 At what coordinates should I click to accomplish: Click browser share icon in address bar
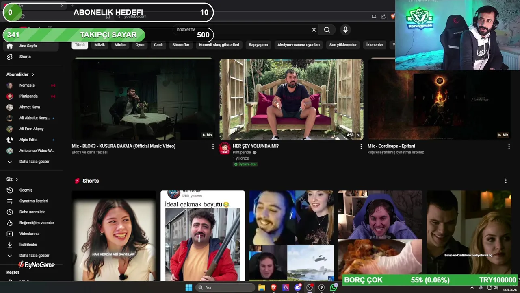pyautogui.click(x=383, y=17)
